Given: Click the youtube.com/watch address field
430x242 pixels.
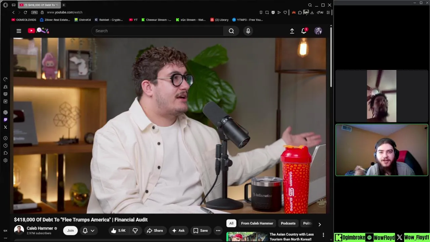Looking at the screenshot, I should click(64, 12).
